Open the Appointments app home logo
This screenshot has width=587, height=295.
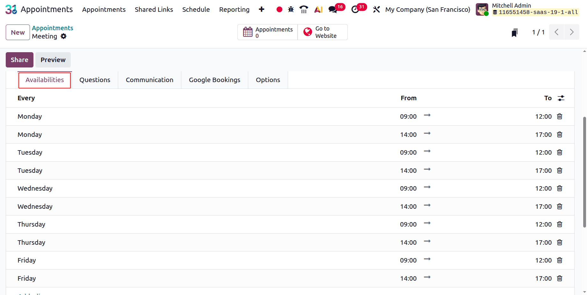pos(11,10)
